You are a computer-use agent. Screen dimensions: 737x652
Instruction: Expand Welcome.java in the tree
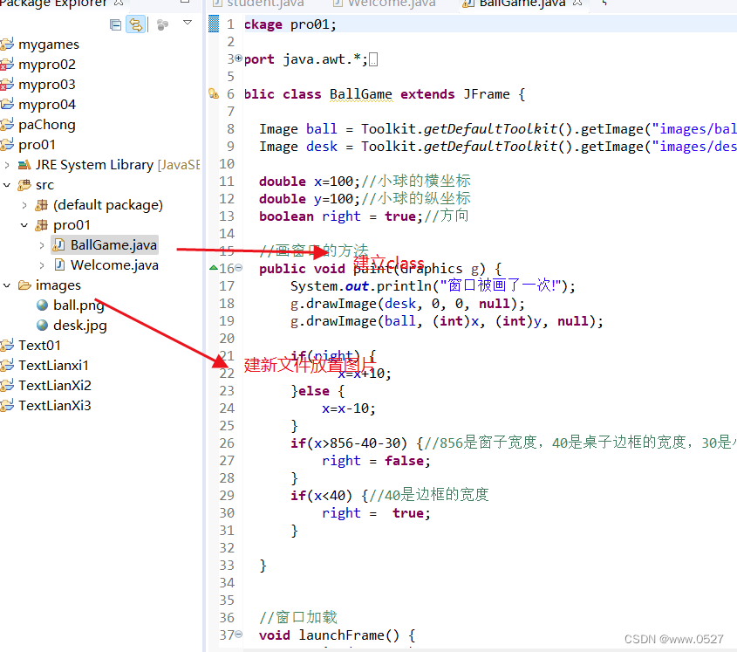42,266
